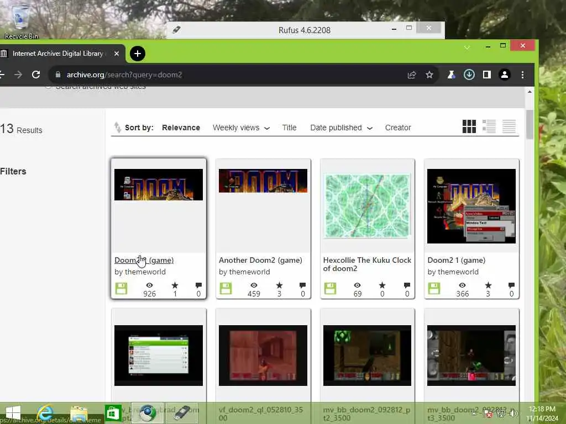Open the mv_bb_doom2_092812_pt3 video thumbnail
The height and width of the screenshot is (424, 566).
pyautogui.click(x=471, y=356)
